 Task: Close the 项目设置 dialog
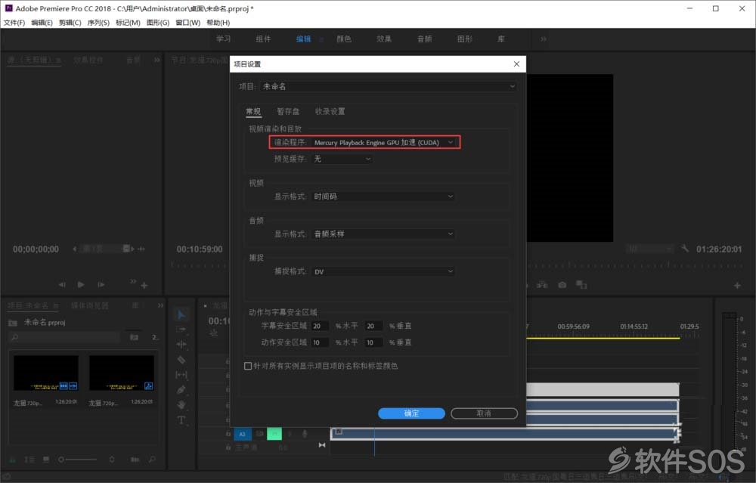pos(516,64)
